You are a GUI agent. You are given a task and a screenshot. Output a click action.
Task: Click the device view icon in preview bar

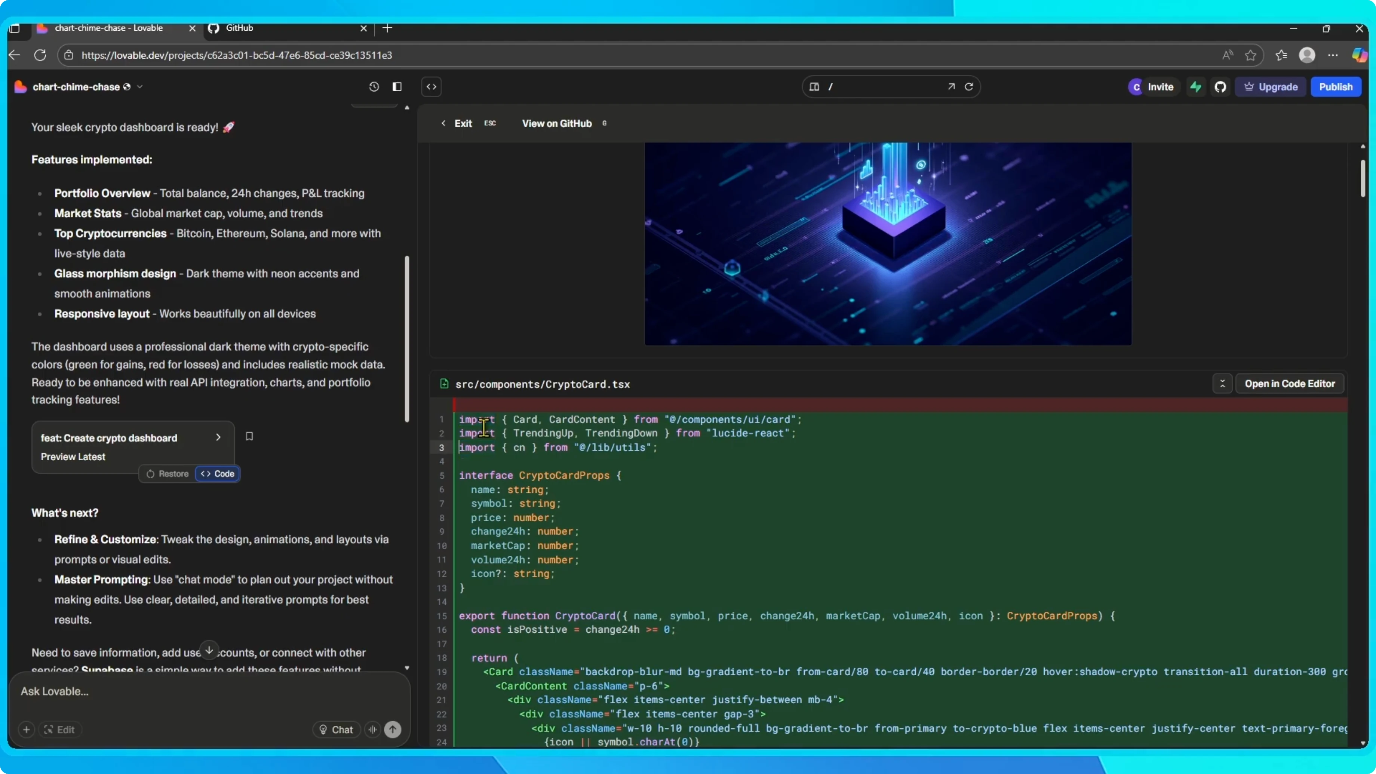814,86
